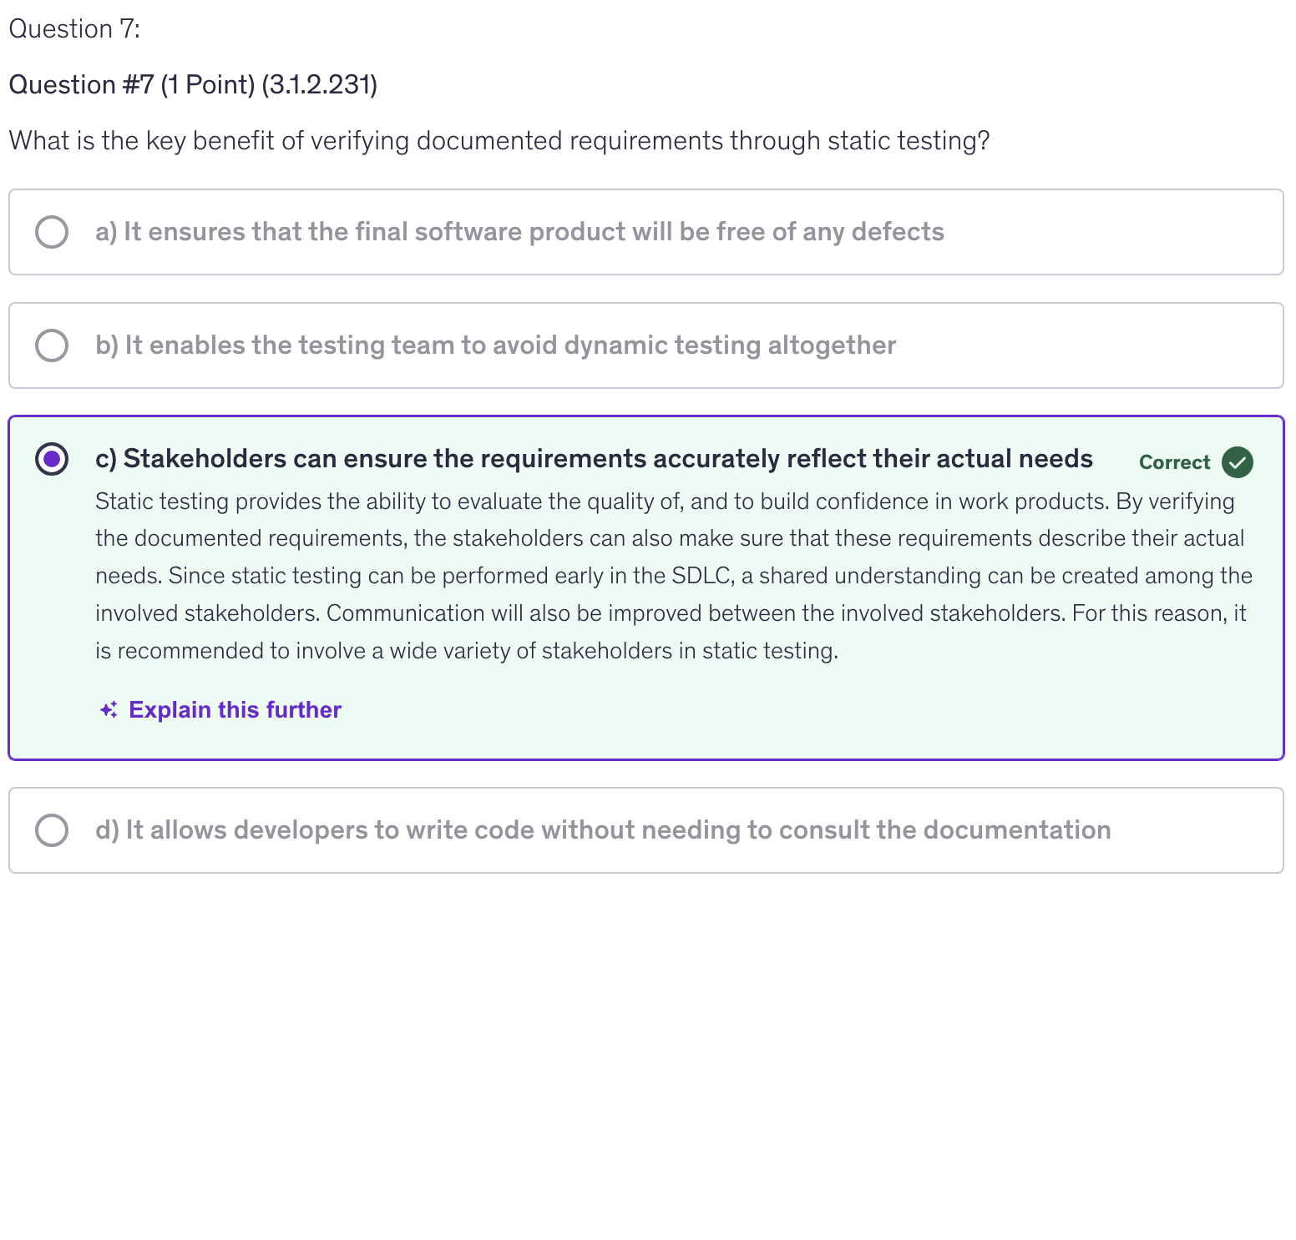Choose answer 'free of any defects'
This screenshot has height=1240, width=1296.
(519, 232)
